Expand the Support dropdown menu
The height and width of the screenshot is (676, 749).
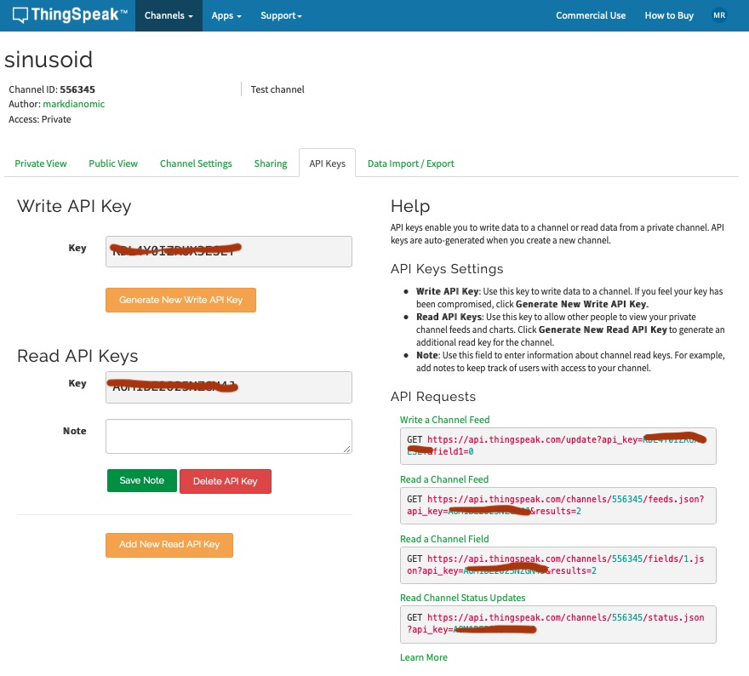click(x=281, y=15)
